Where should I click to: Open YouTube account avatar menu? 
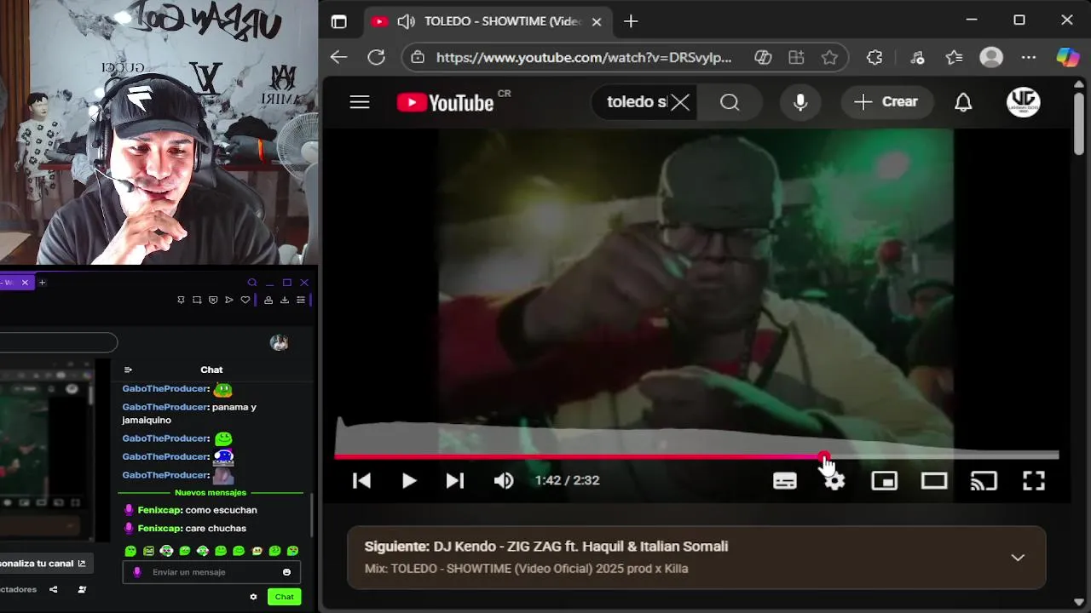tap(1023, 102)
